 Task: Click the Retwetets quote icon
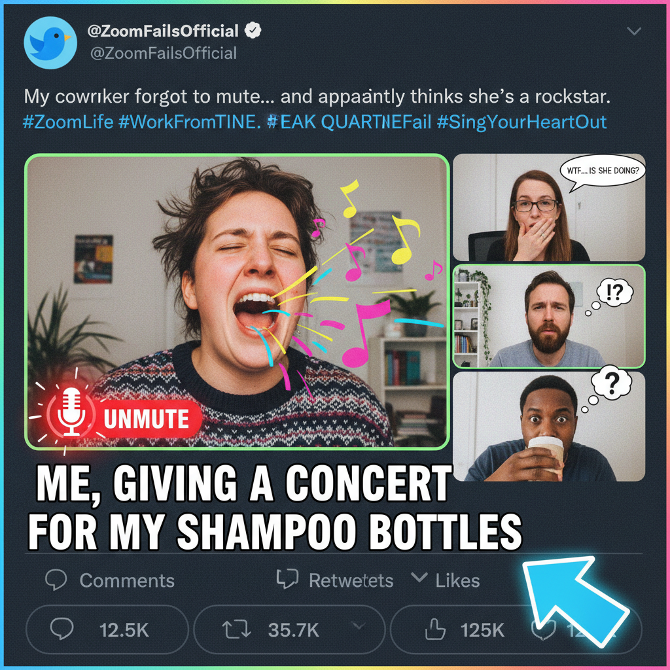point(287,578)
